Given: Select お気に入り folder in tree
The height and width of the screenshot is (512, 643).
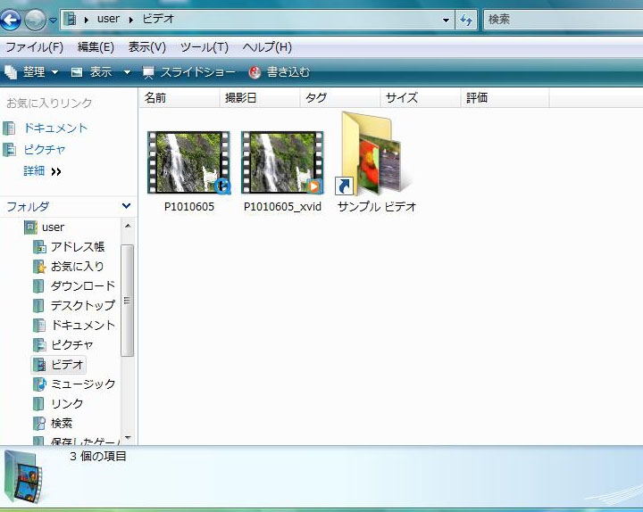Looking at the screenshot, I should [x=78, y=266].
